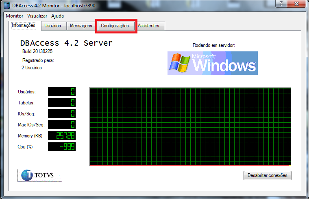The height and width of the screenshot is (199, 309).
Task: Click the Memory (KB) value 25728
Action: pyautogui.click(x=62, y=136)
